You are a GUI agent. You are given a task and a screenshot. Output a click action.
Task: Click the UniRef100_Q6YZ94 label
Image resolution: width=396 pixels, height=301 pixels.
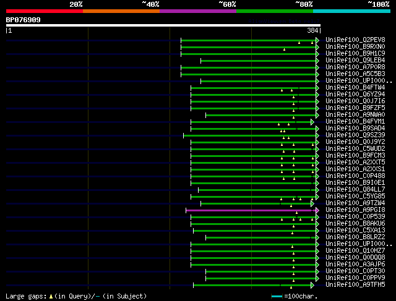[355, 95]
